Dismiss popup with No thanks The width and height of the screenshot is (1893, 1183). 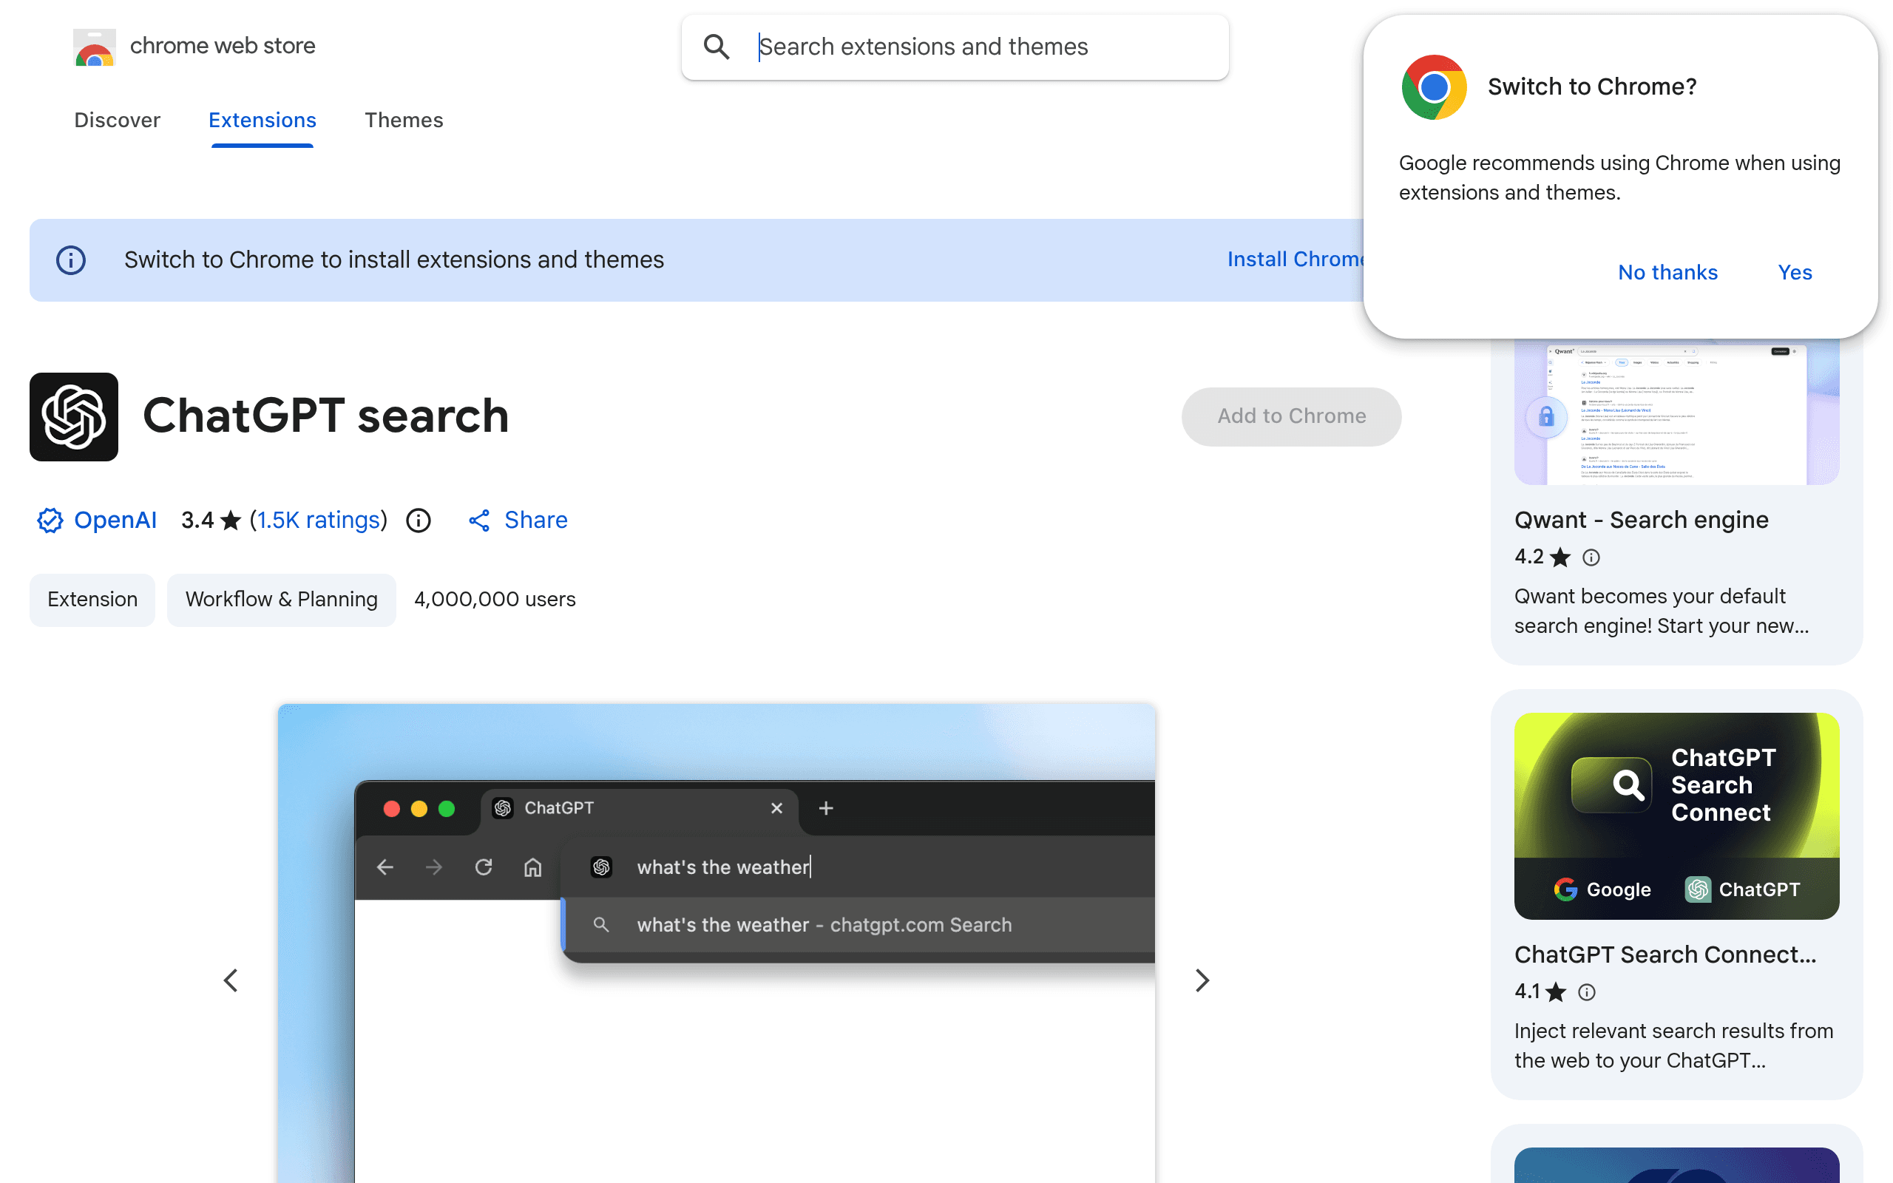pos(1667,272)
